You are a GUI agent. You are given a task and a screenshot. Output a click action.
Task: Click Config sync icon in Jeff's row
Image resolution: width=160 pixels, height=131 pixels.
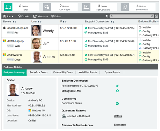coord(140,44)
